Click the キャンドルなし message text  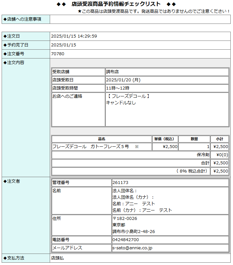[121, 103]
